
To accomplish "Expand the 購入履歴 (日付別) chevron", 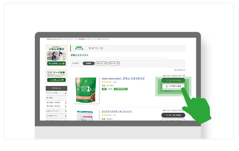I will point(66,103).
